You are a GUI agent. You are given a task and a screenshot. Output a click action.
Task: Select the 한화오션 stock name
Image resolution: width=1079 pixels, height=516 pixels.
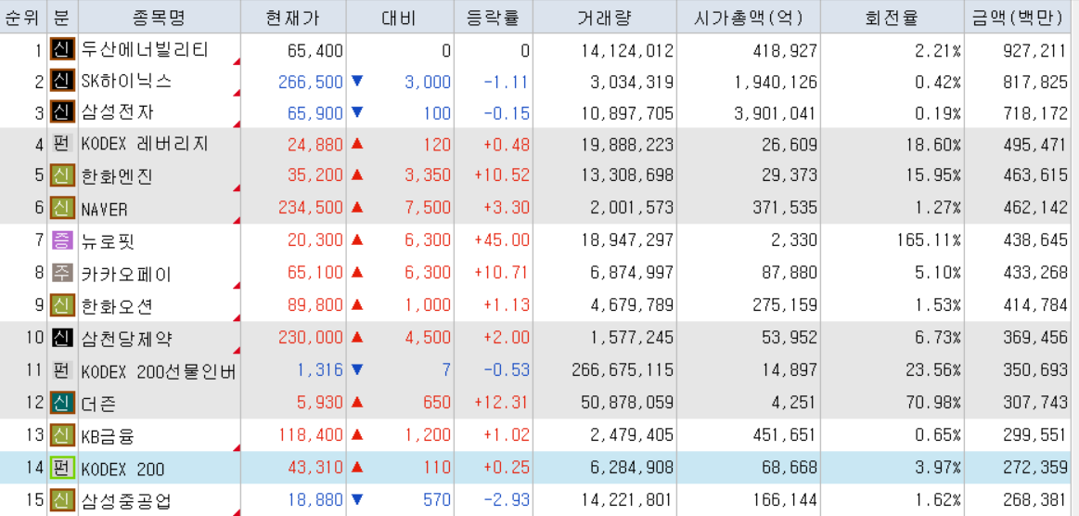point(116,304)
